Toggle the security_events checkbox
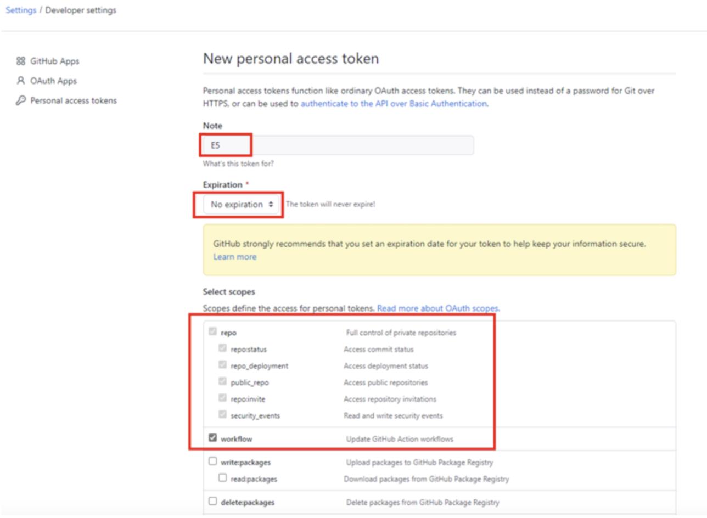 point(222,415)
